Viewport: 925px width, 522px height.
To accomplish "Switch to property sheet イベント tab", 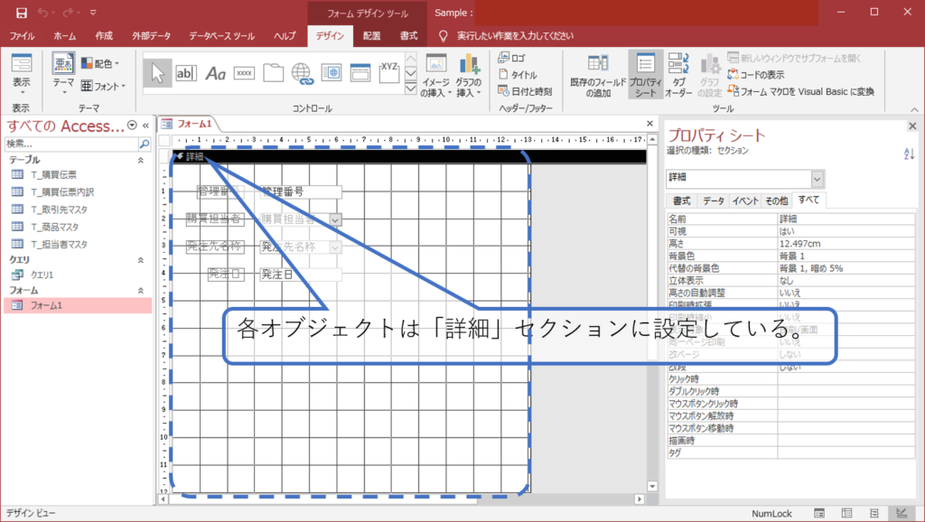I will (745, 201).
